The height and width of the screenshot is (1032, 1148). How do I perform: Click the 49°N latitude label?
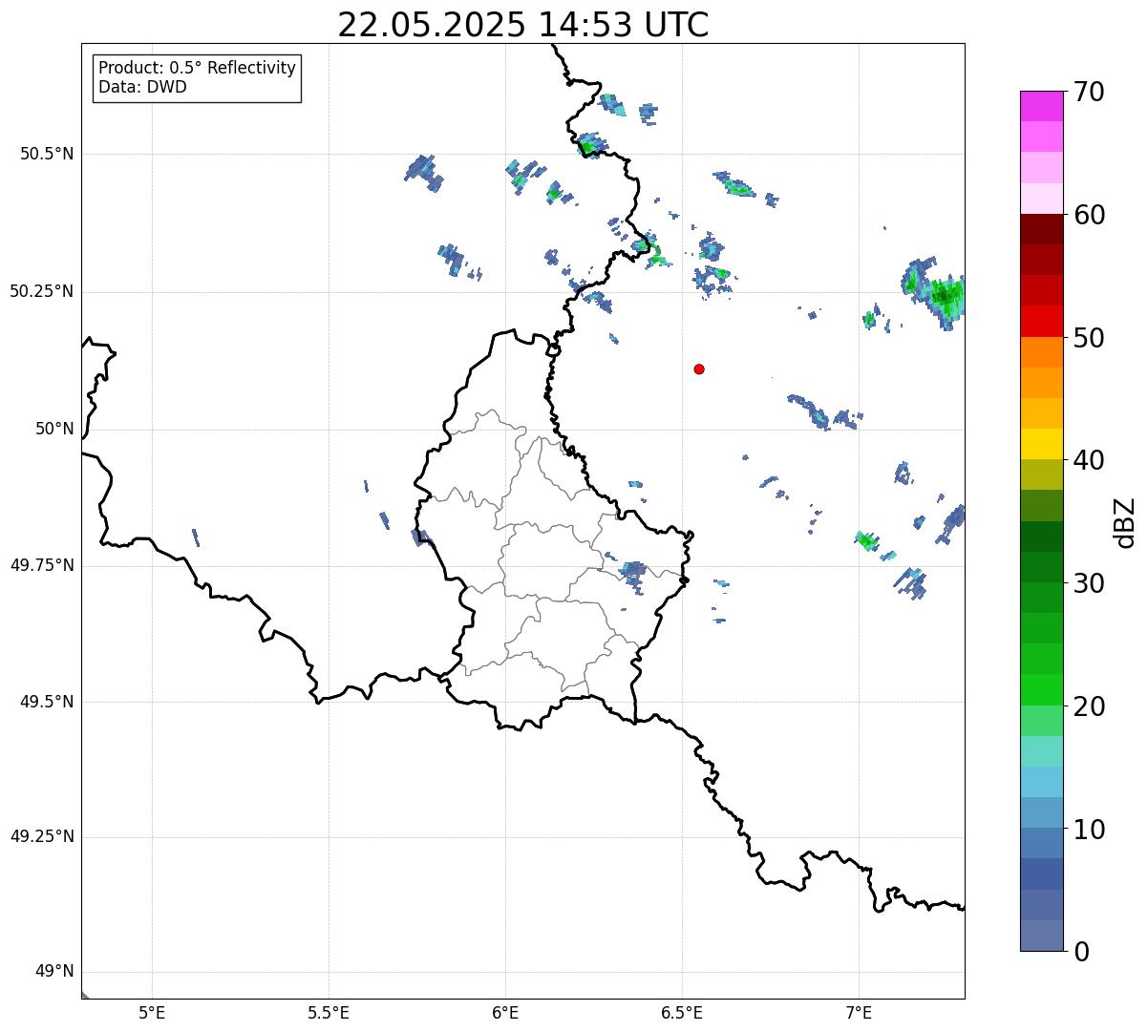click(54, 971)
